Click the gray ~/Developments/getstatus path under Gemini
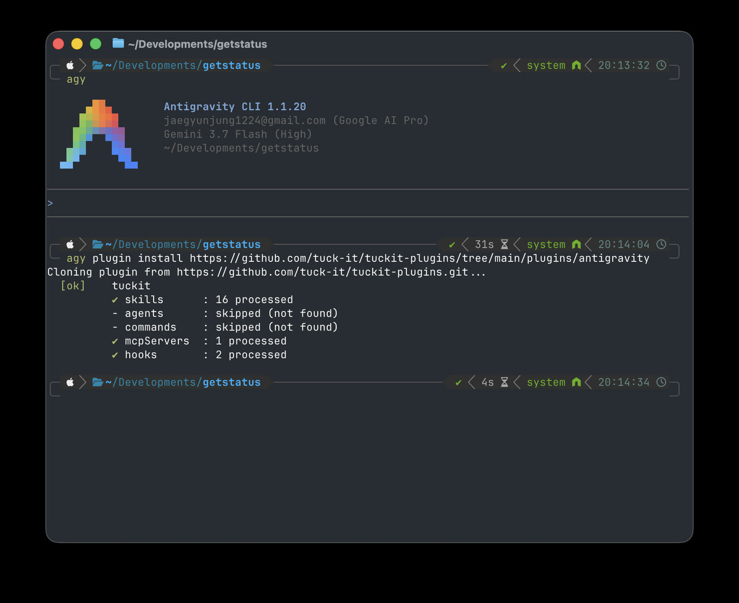 [x=241, y=148]
